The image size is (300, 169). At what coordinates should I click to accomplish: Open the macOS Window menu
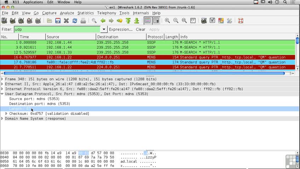(x=64, y=2)
